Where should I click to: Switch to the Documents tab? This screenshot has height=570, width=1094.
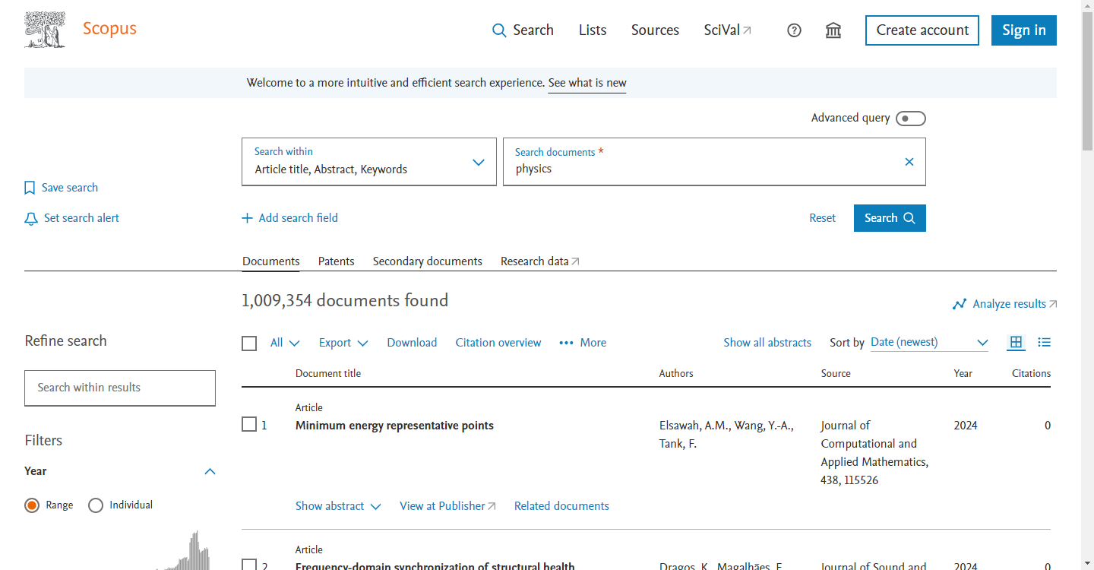tap(271, 261)
